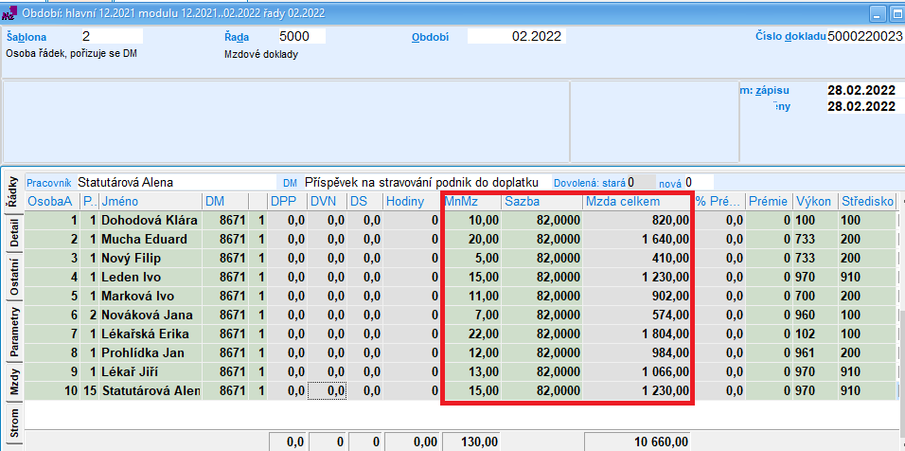The height and width of the screenshot is (451, 905).
Task: Click the DPP column header
Action: coord(287,202)
